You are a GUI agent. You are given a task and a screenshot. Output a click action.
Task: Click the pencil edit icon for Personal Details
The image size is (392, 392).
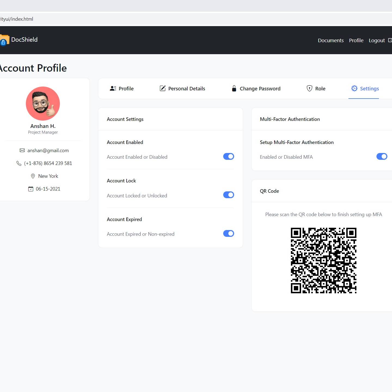163,88
